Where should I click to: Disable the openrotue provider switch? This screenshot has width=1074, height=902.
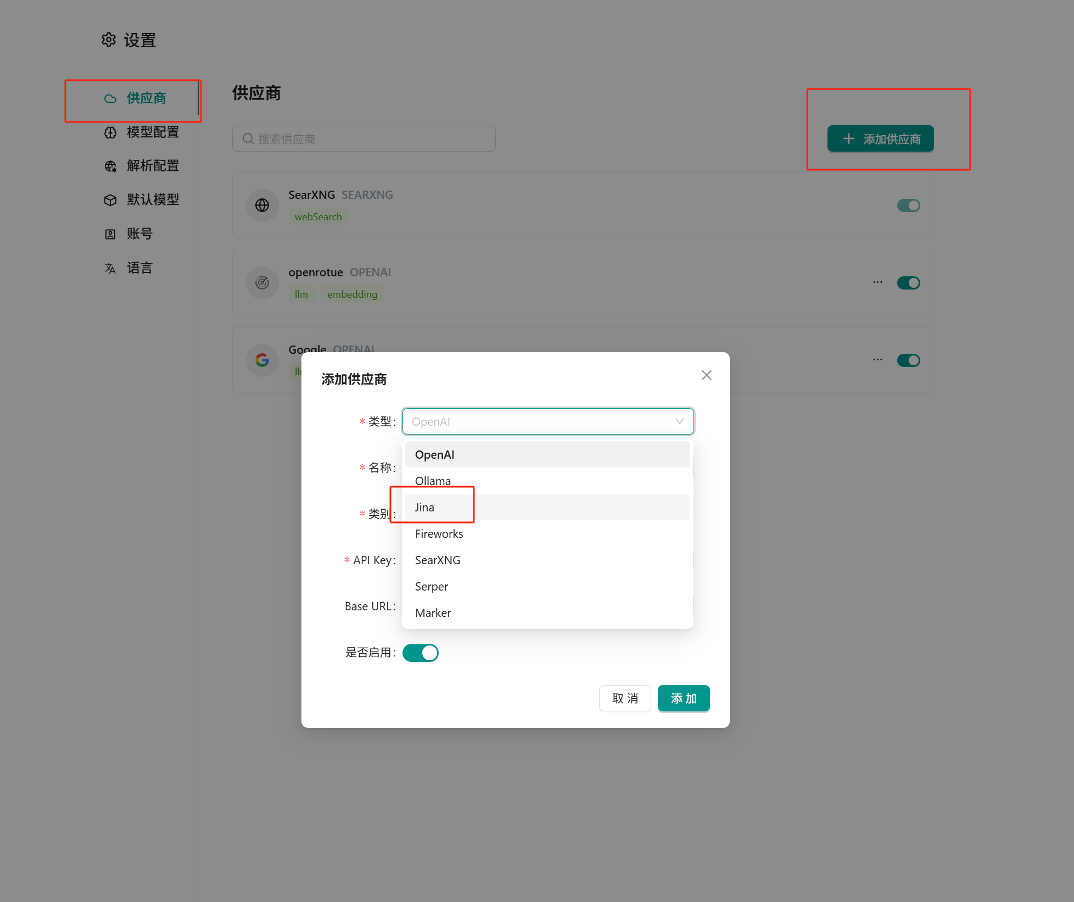click(908, 283)
